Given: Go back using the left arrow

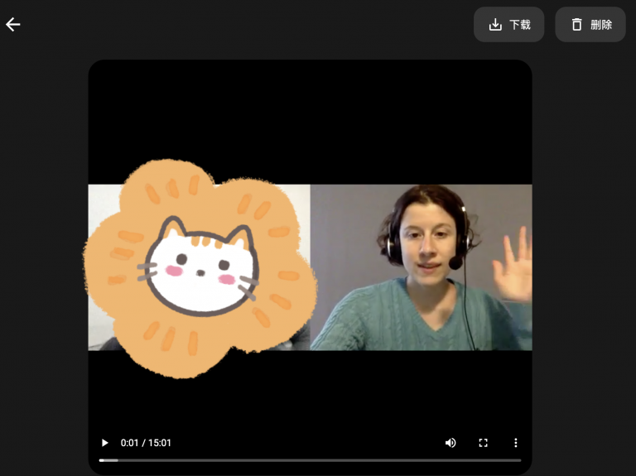Looking at the screenshot, I should [x=13, y=25].
